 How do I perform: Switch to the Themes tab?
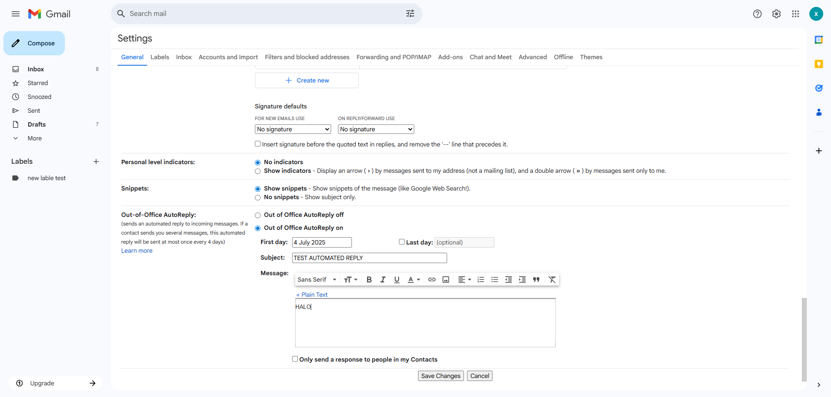point(591,57)
